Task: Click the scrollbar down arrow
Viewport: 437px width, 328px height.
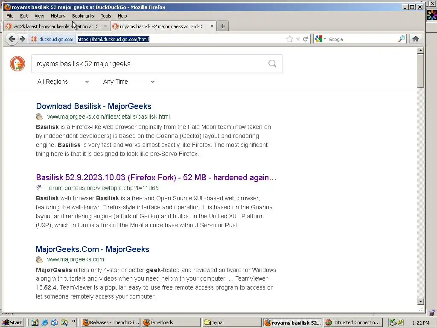Action: 421,301
